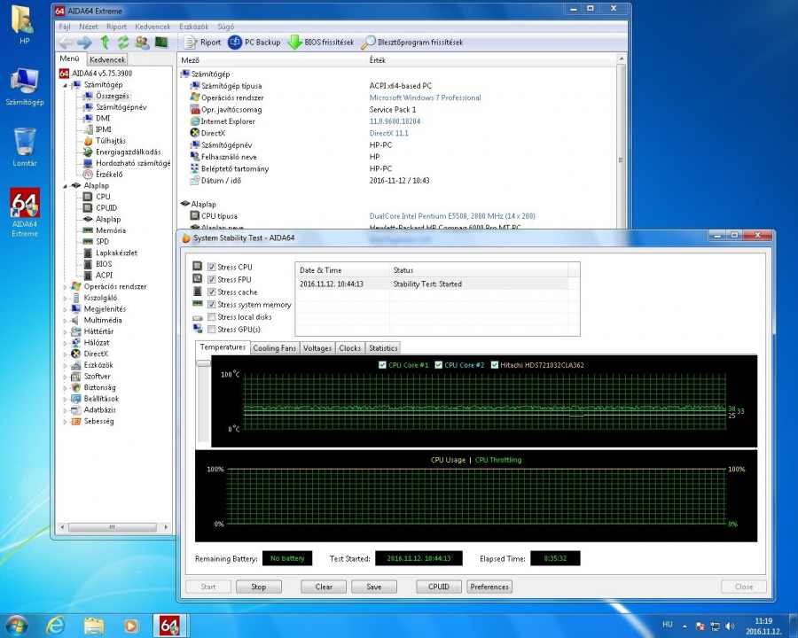
Task: Click the Save button
Action: tap(373, 587)
